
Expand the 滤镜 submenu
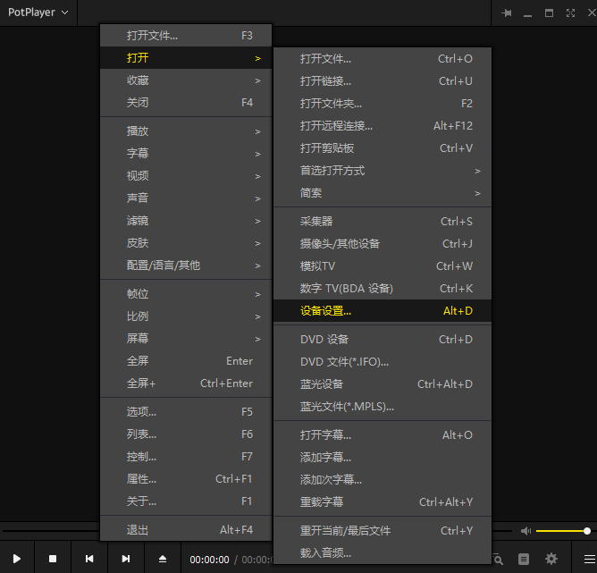(186, 221)
